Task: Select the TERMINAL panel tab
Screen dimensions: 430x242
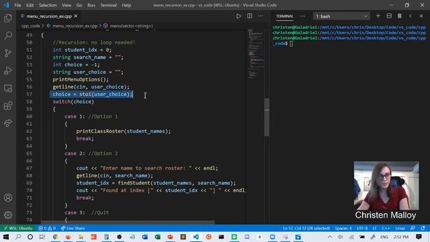Action: [284, 16]
